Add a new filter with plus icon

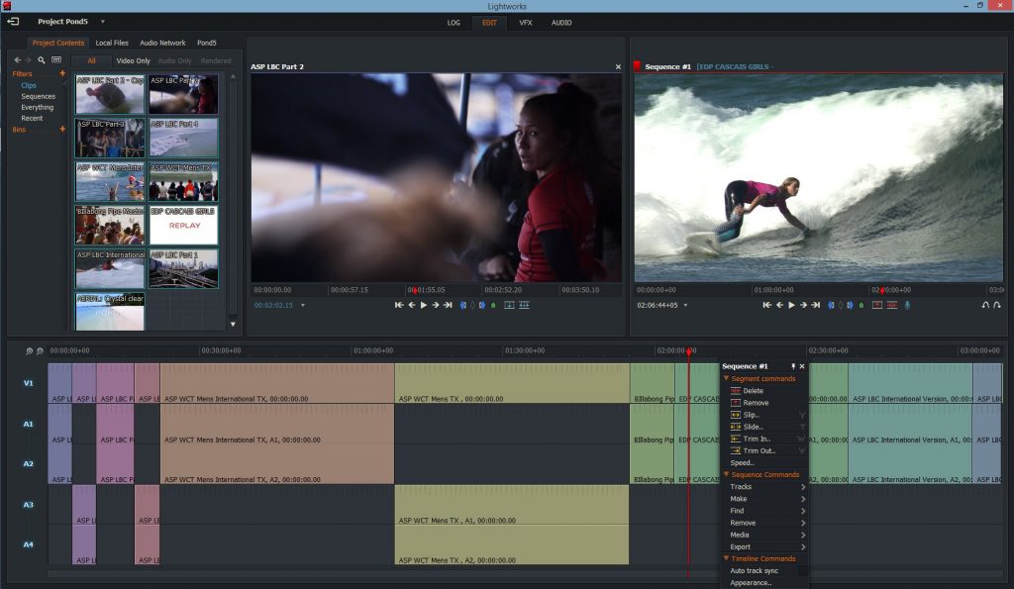click(62, 73)
